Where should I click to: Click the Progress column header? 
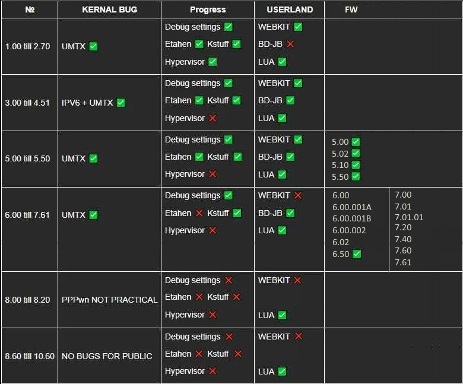(x=208, y=9)
